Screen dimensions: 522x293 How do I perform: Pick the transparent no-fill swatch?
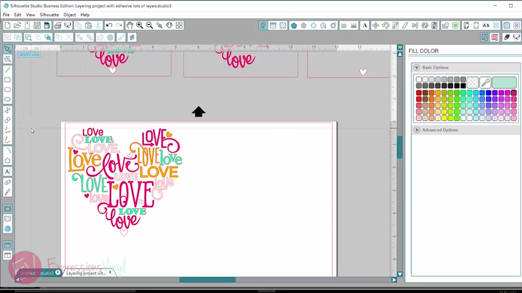pos(472,83)
